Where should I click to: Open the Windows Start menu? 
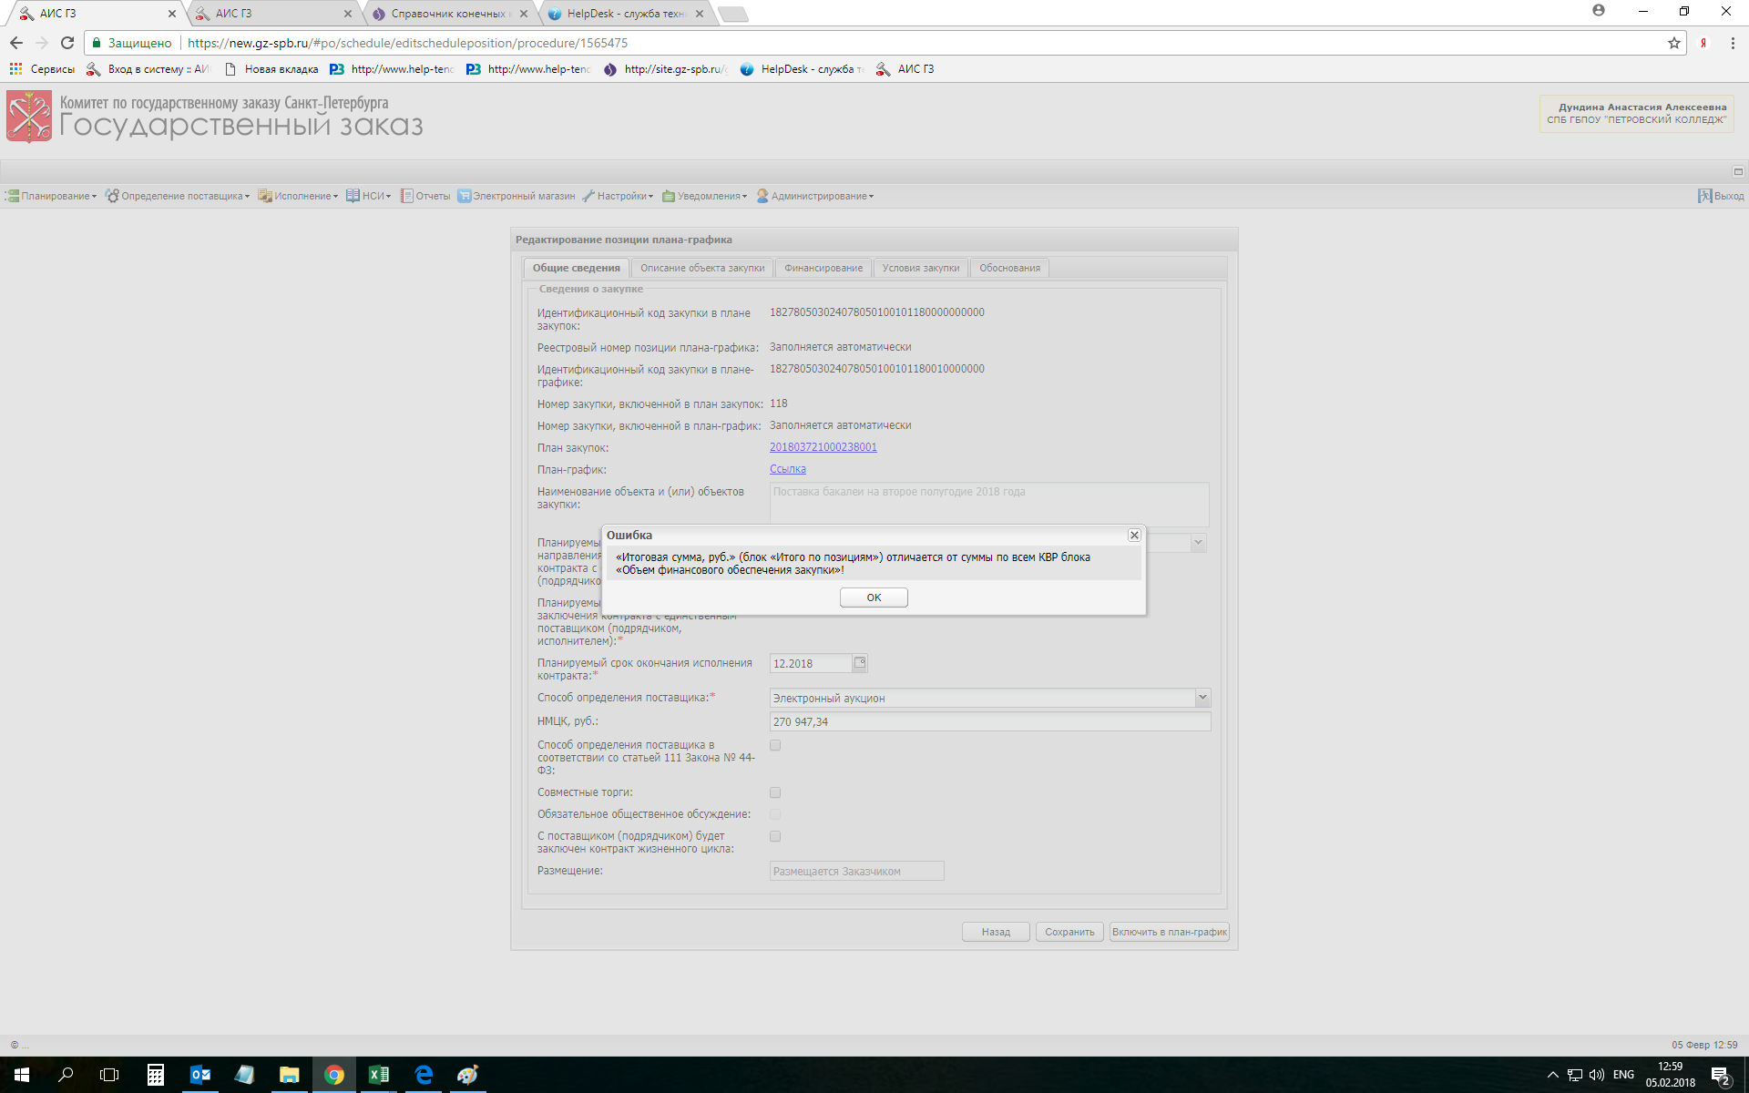pyautogui.click(x=22, y=1075)
